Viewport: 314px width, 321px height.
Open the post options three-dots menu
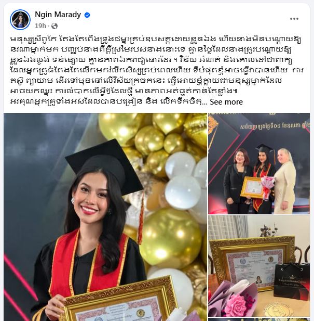pos(294,19)
